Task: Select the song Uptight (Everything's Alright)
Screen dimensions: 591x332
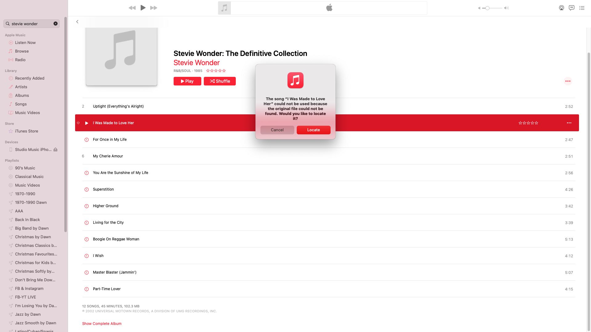Action: 118,106
